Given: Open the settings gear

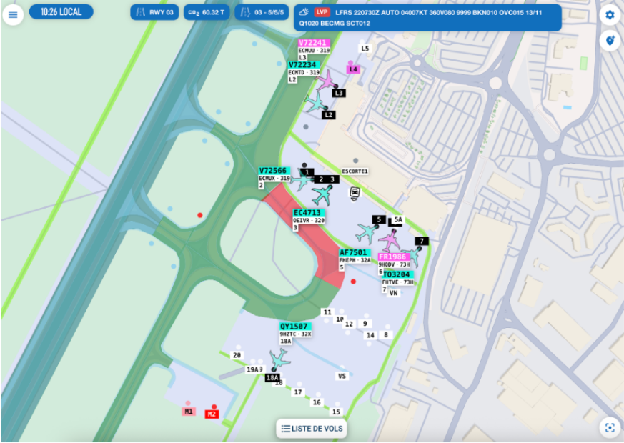Looking at the screenshot, I should tap(610, 15).
